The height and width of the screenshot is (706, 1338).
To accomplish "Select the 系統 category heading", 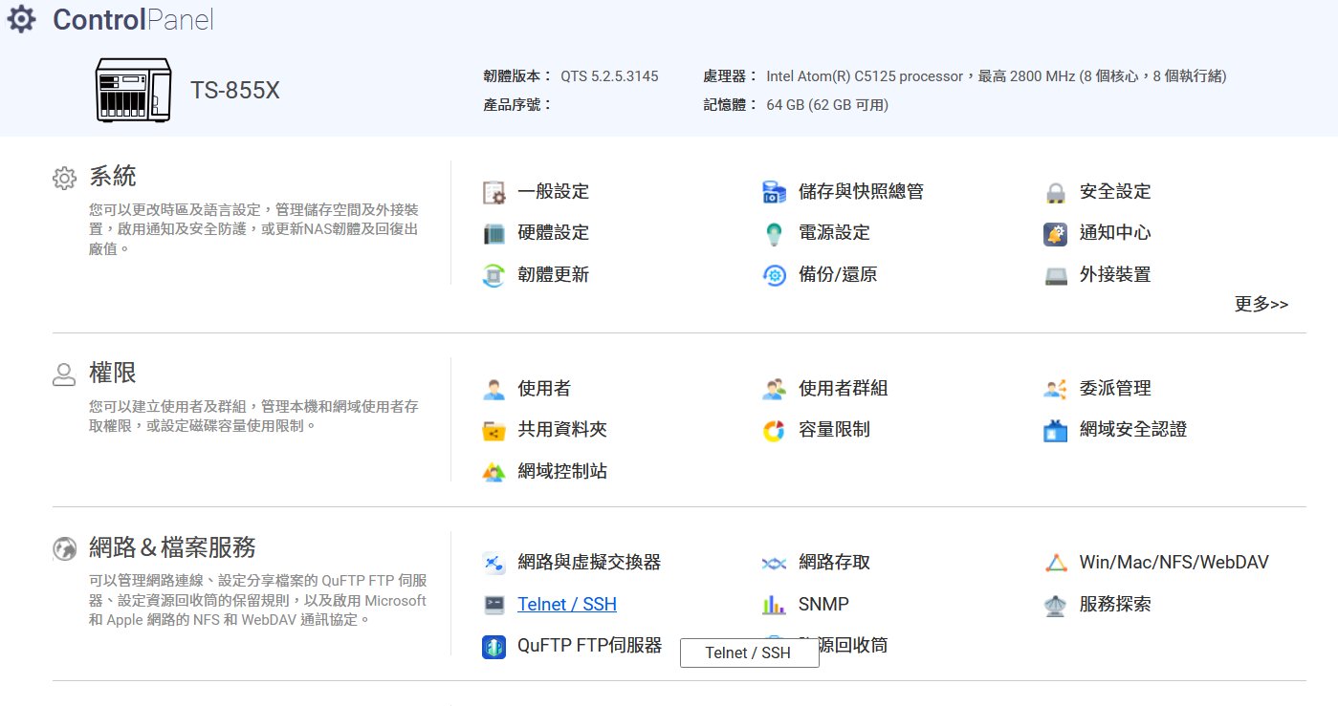I will tap(113, 177).
